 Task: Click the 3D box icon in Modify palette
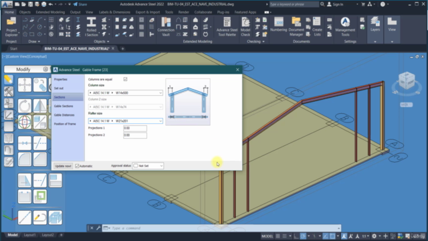coord(56,218)
